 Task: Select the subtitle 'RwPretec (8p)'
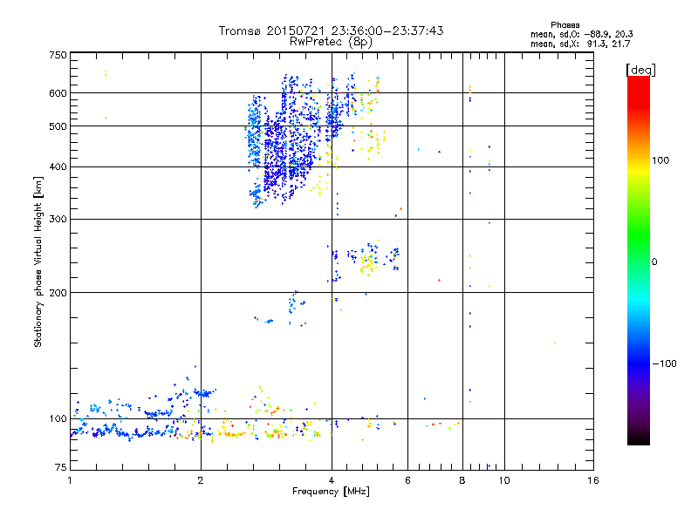point(331,42)
